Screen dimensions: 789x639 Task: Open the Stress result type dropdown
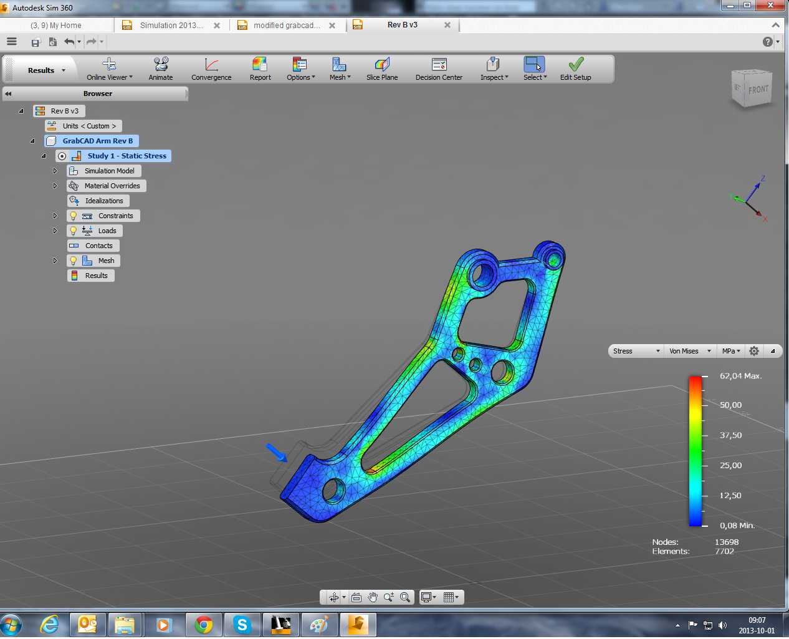pos(636,351)
